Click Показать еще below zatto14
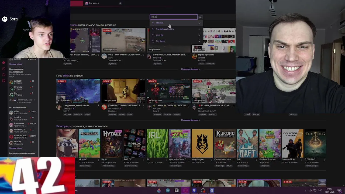345x194 pixels. click(x=16, y=64)
